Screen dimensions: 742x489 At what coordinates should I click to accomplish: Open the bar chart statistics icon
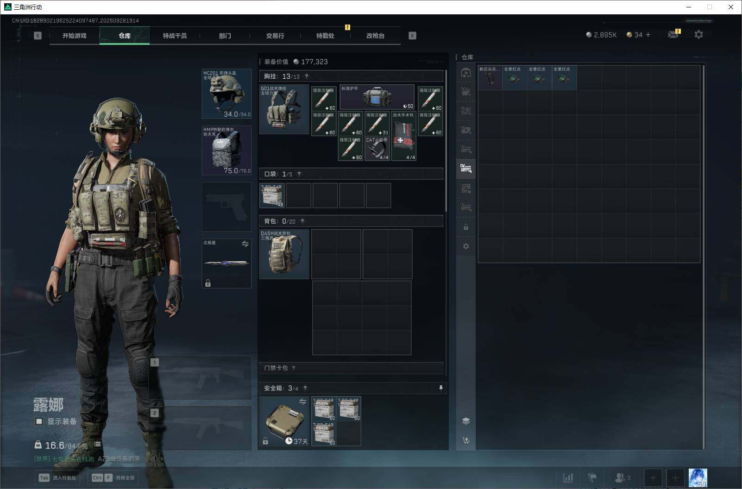[568, 477]
